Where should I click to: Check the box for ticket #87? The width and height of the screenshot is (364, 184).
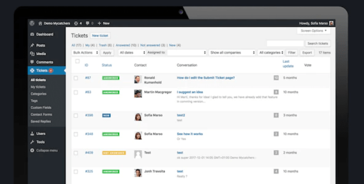(76, 78)
